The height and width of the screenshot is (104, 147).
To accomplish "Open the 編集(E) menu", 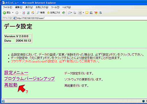I will click(19, 7).
